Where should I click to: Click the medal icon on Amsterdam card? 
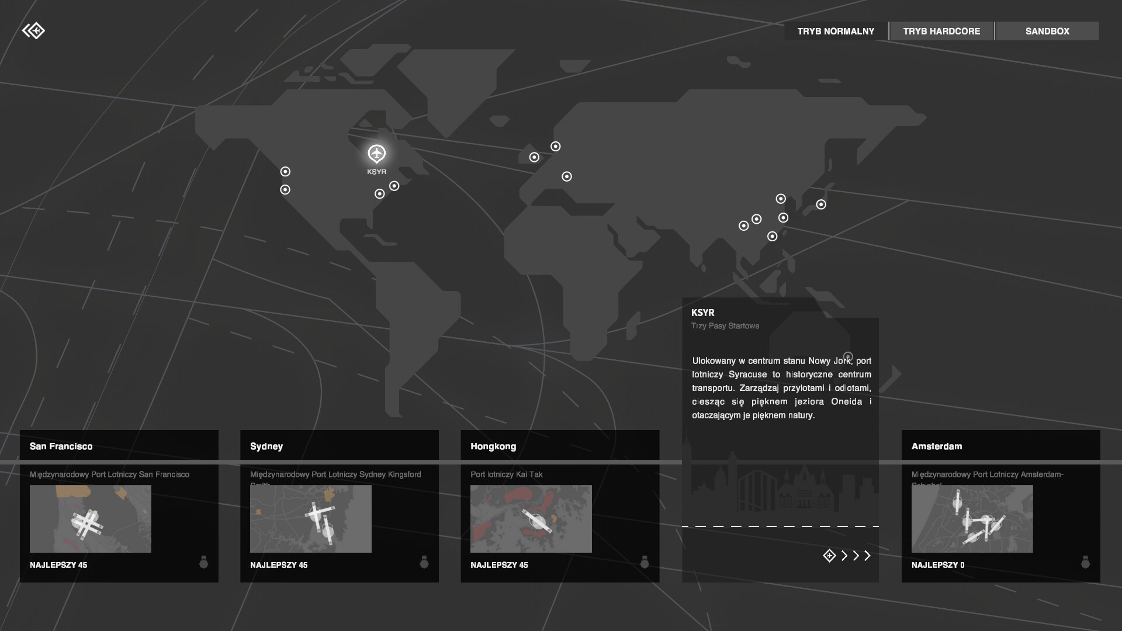(1085, 563)
